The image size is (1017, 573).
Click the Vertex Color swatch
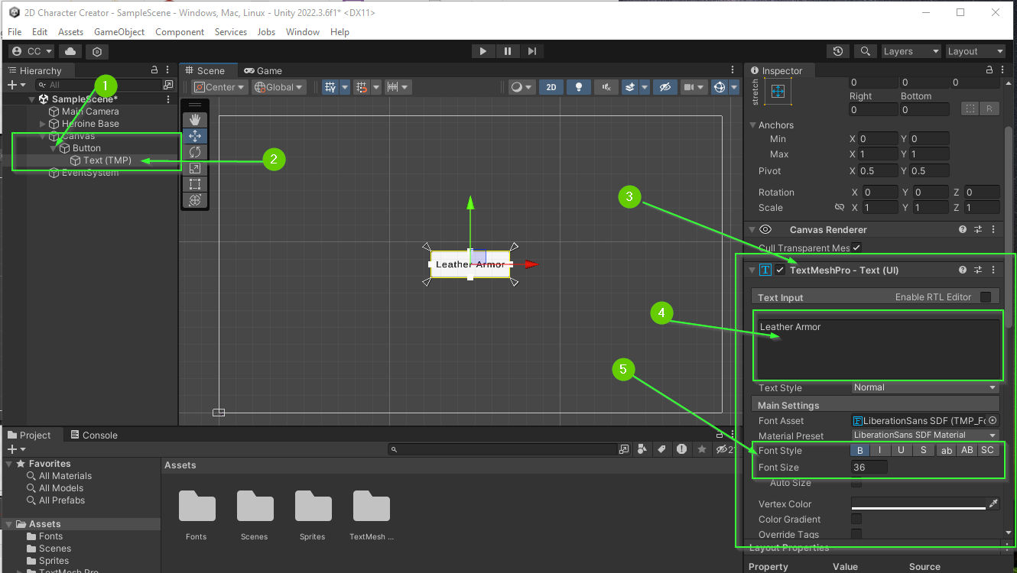click(x=918, y=503)
